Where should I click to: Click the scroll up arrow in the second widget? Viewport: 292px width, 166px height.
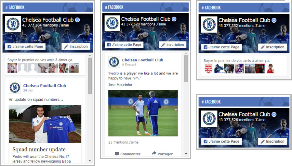pyautogui.click(x=186, y=53)
